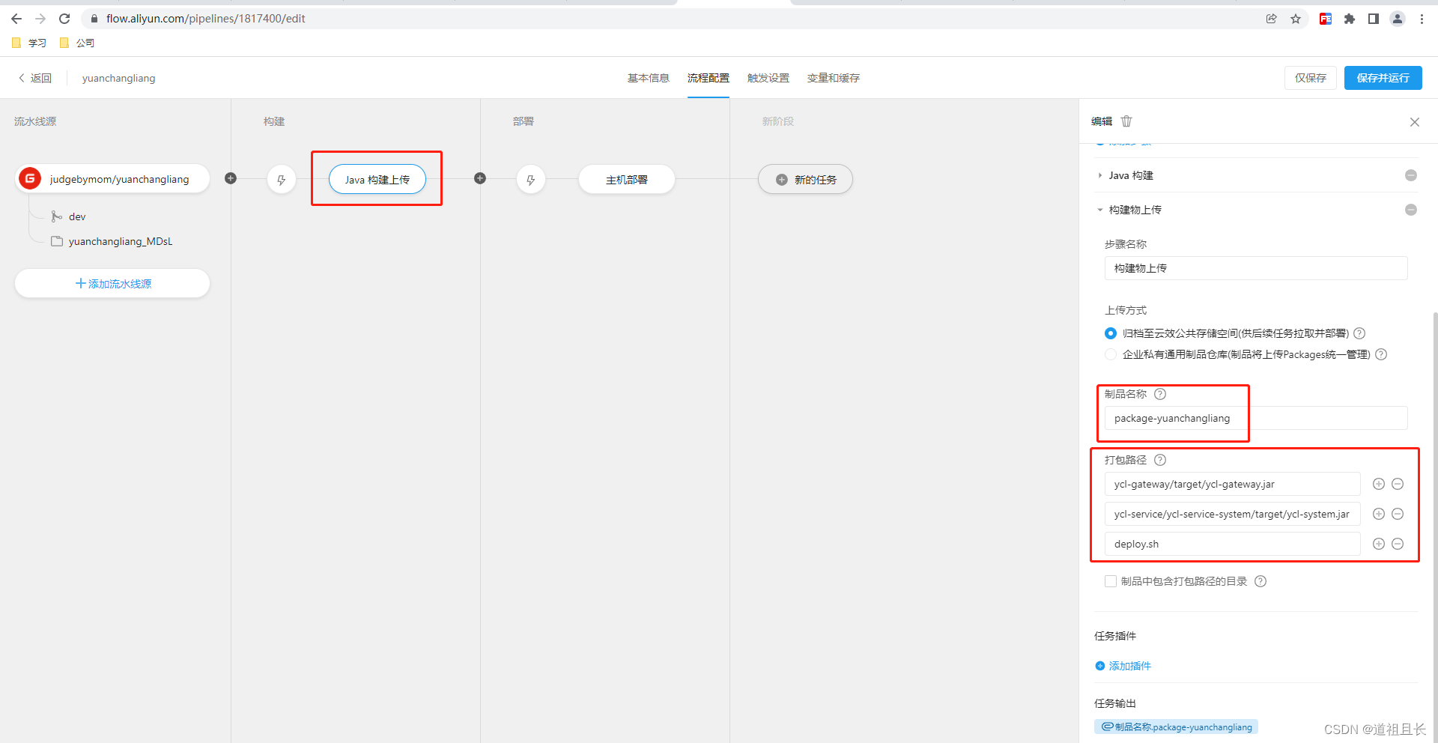
Task: Switch to 触发设置 tab
Action: 768,78
